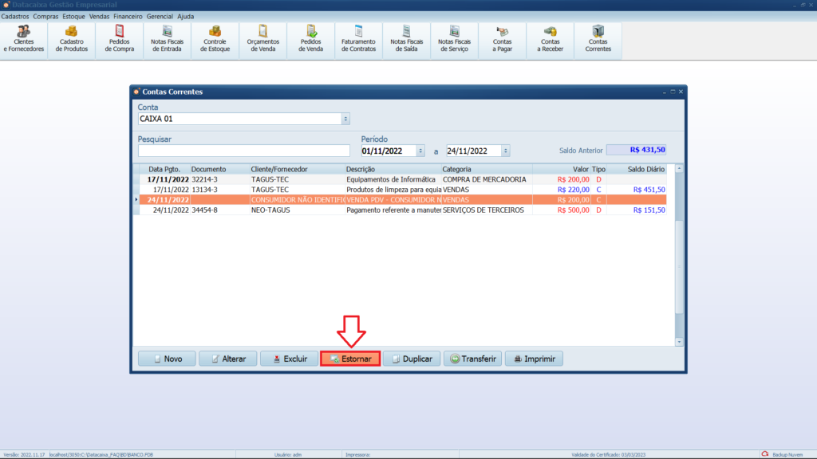Open Contas a Receber icon

(551, 39)
